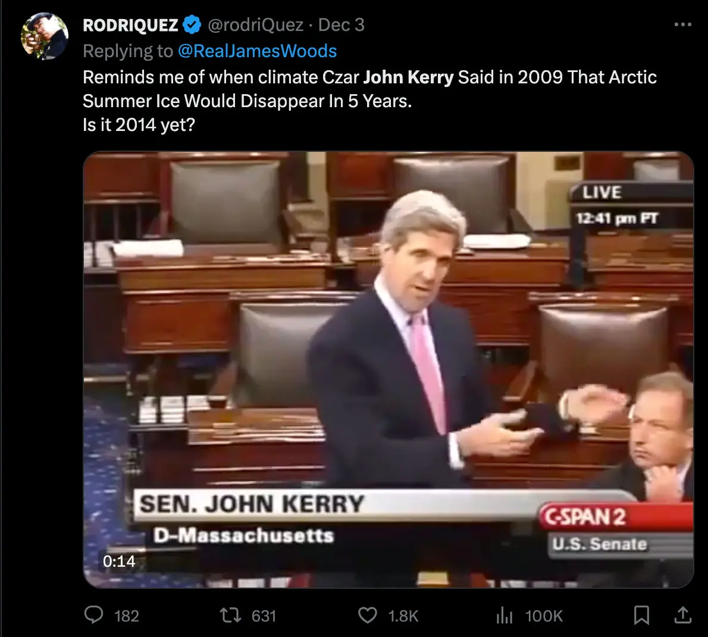This screenshot has width=708, height=637.
Task: Click the repost arrows icon
Action: (x=230, y=615)
